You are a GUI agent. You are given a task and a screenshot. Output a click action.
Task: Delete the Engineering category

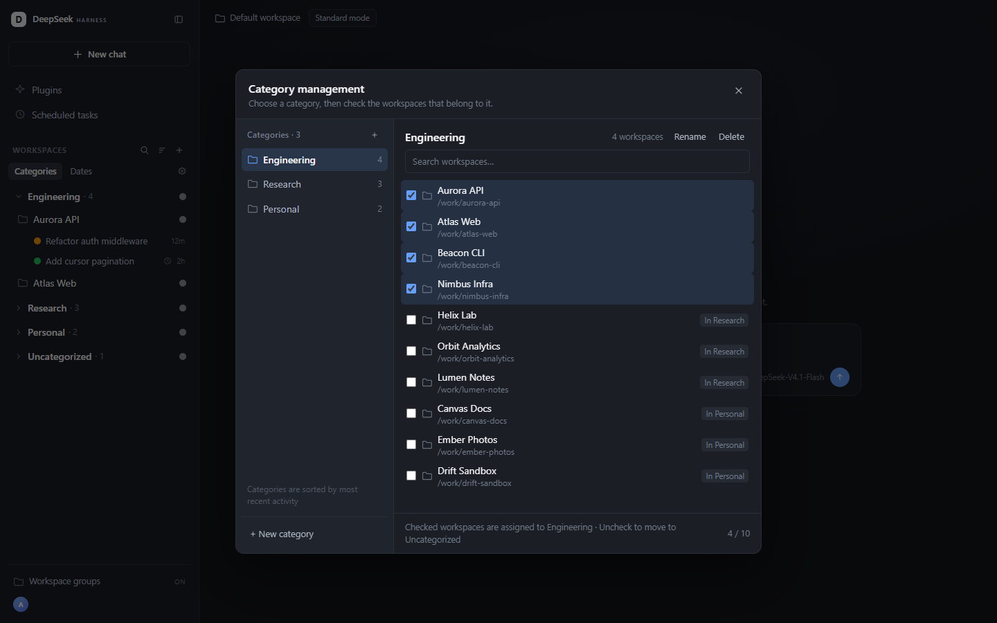coord(731,137)
